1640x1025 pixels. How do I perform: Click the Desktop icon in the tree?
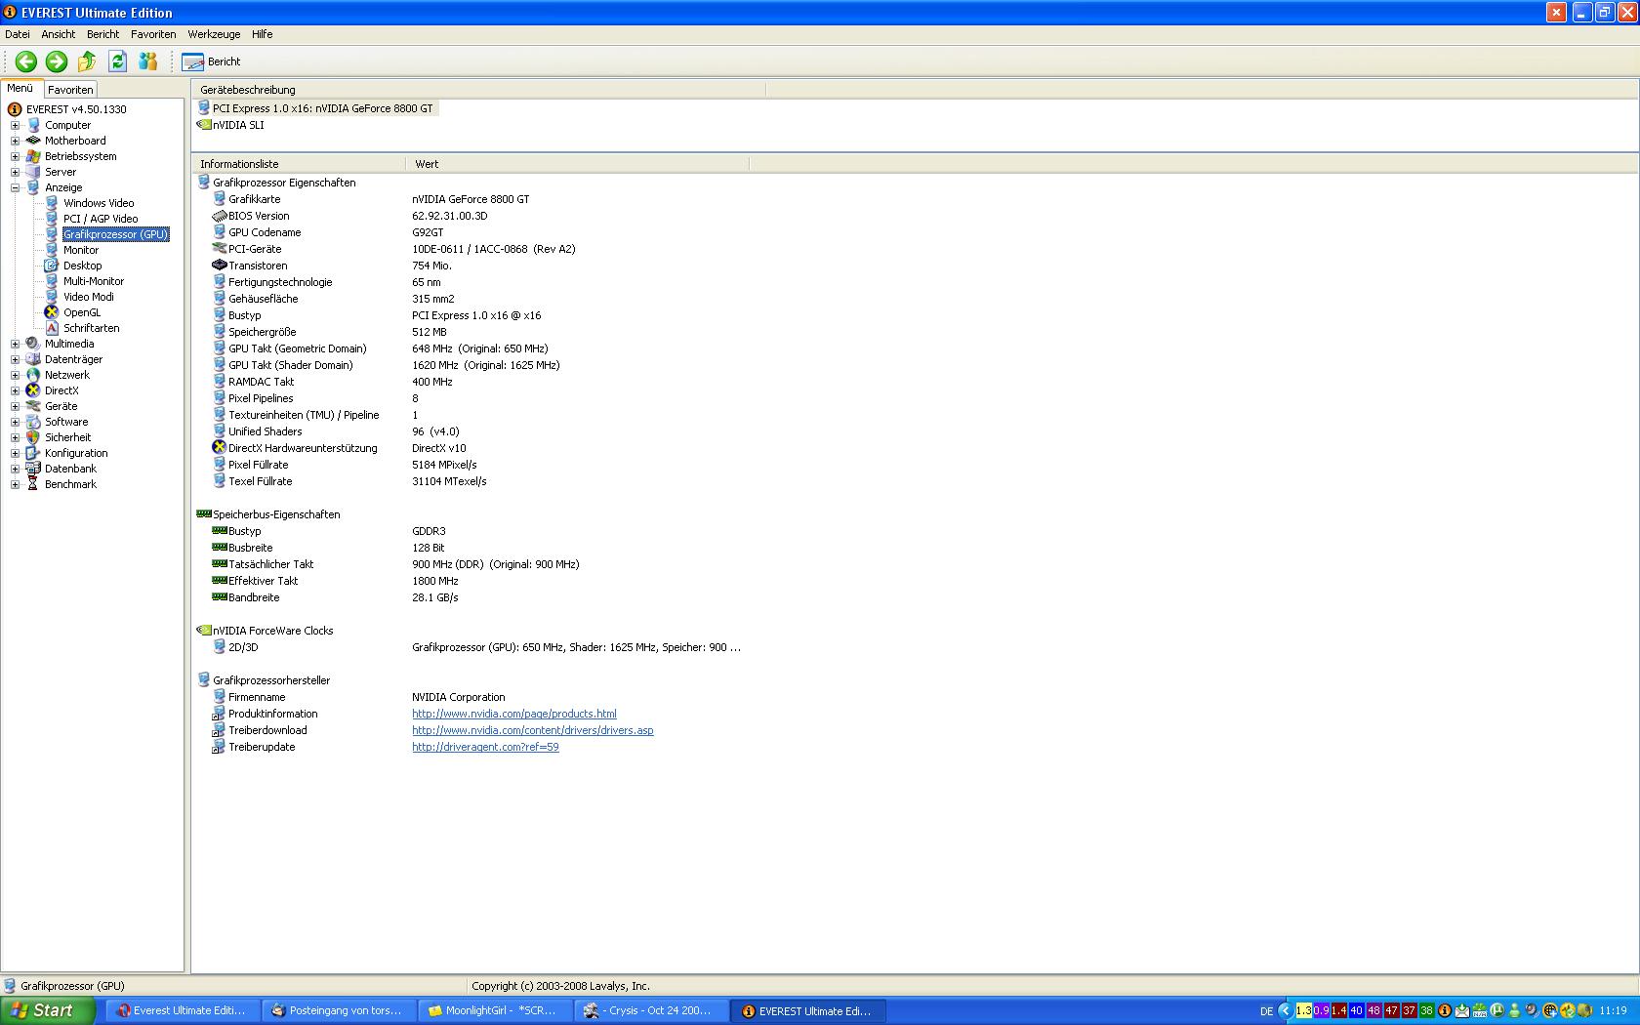point(52,266)
